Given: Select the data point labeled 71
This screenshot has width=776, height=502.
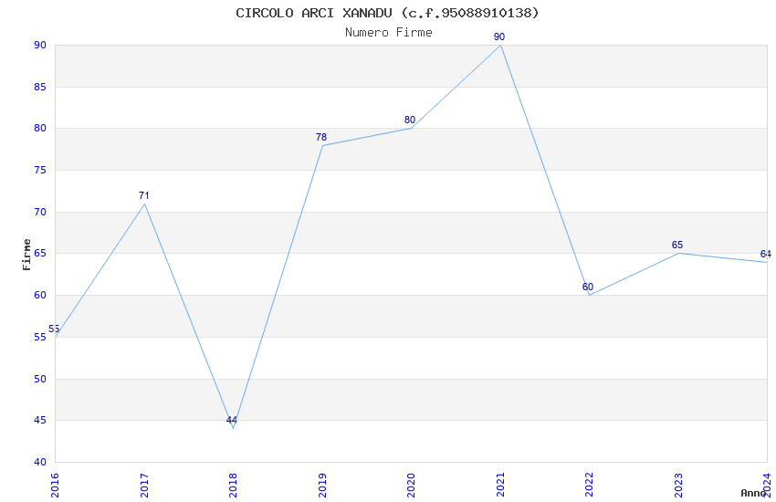Looking at the screenshot, I should pos(144,204).
